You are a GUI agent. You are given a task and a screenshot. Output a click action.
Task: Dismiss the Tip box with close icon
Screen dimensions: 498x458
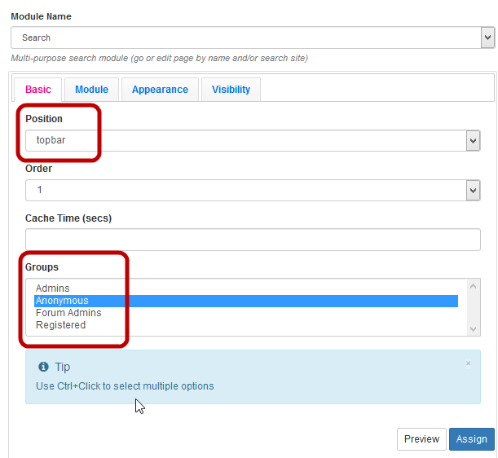pos(468,363)
